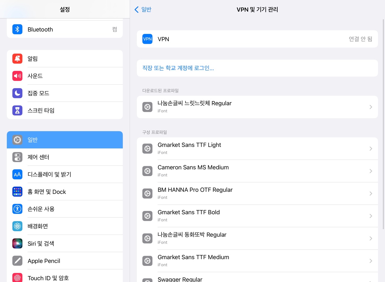Select 사운드 in settings sidebar
The width and height of the screenshot is (385, 282).
click(65, 76)
